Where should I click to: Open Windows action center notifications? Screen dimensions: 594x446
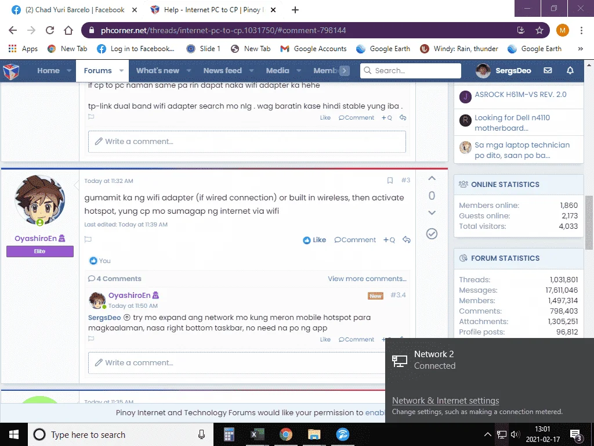pyautogui.click(x=576, y=435)
